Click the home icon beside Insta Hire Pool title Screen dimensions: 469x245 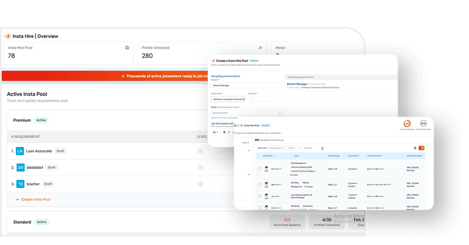236,125
